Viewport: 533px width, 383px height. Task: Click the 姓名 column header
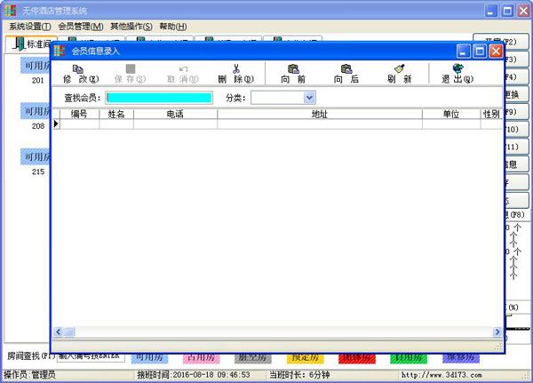[x=116, y=115]
